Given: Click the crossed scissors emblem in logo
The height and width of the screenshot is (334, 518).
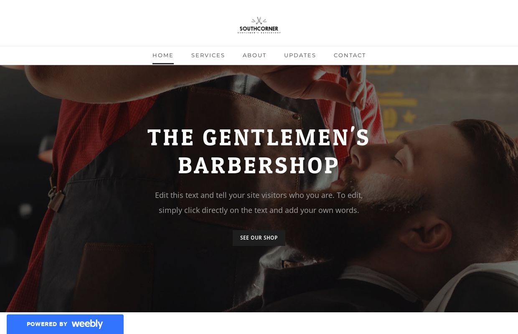Looking at the screenshot, I should click(x=259, y=20).
